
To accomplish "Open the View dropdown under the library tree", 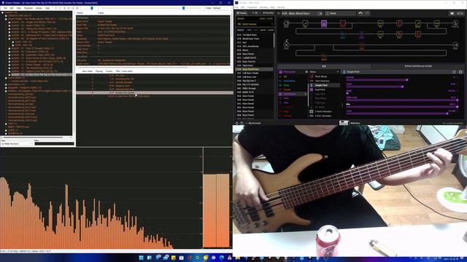I will [x=17, y=144].
